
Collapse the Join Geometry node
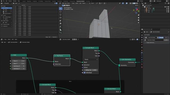click(x=121, y=59)
